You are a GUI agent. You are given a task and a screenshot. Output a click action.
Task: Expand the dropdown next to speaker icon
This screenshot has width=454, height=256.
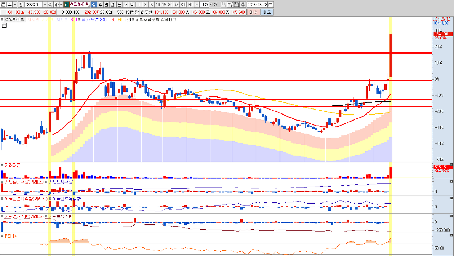click(61, 5)
